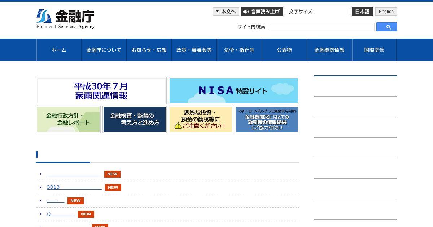433x227 pixels.
Task: Click the Financial Services Agency logo
Action: (65, 19)
